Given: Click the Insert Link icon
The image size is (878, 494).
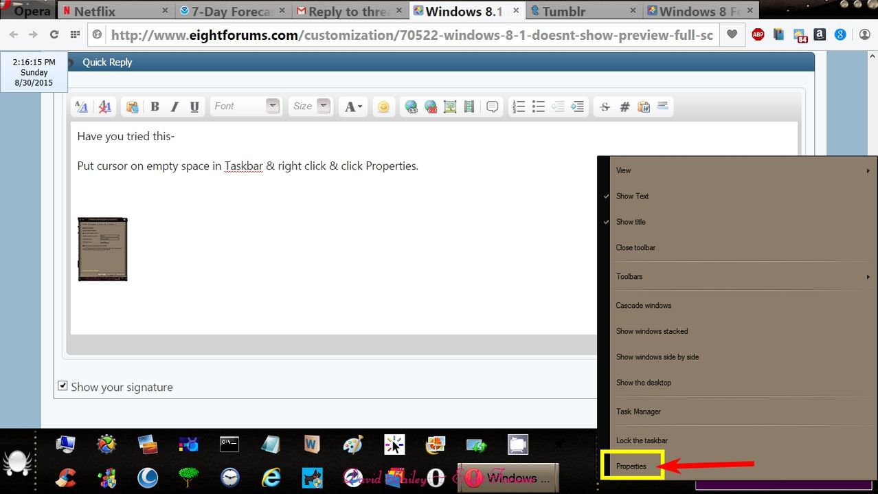Looking at the screenshot, I should [x=411, y=106].
